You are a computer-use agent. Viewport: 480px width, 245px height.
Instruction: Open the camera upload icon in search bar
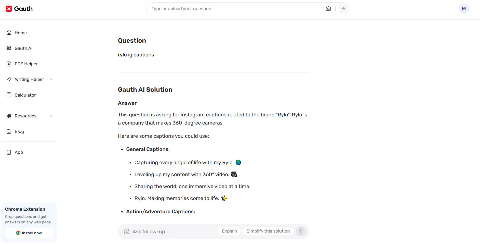(328, 8)
